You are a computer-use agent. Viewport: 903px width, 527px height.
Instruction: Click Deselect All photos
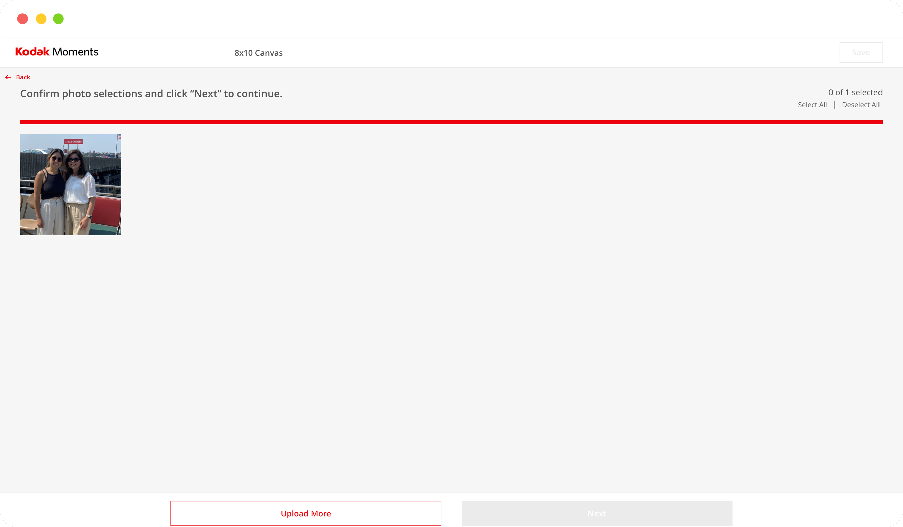(x=860, y=105)
